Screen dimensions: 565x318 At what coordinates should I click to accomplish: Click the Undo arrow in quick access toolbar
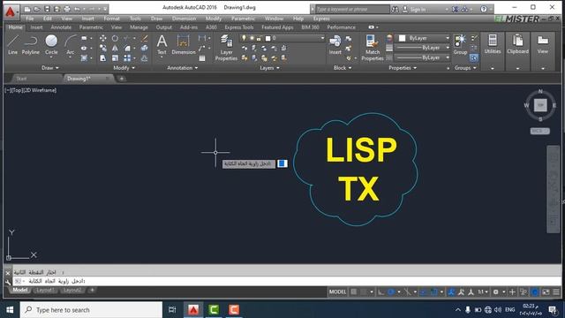point(77,9)
